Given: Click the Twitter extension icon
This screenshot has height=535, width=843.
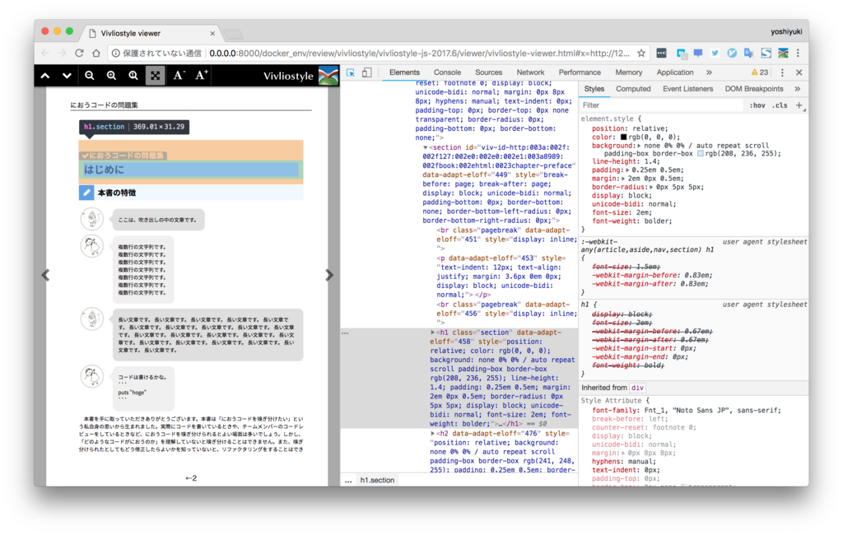Looking at the screenshot, I should pos(715,53).
